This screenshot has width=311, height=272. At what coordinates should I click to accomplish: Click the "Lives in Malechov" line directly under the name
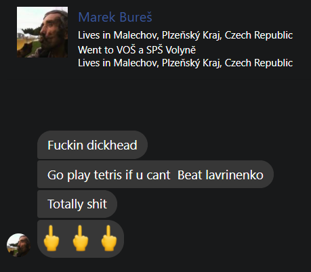(185, 35)
